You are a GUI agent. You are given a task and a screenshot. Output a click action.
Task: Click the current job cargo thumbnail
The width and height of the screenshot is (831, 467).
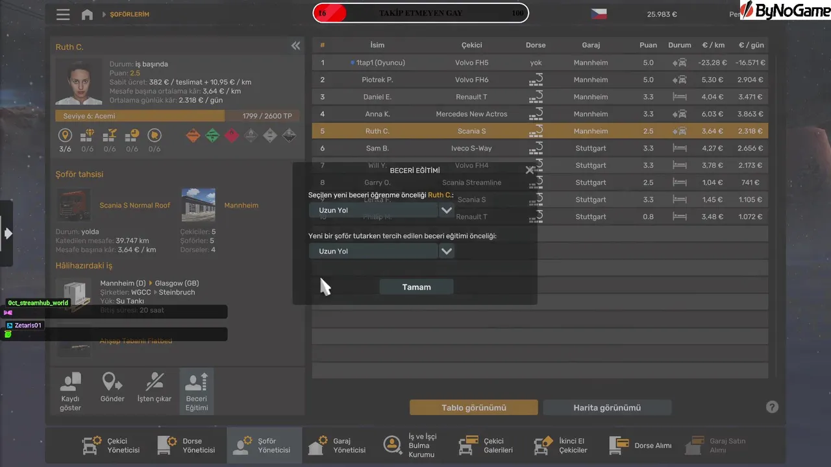pos(73,295)
